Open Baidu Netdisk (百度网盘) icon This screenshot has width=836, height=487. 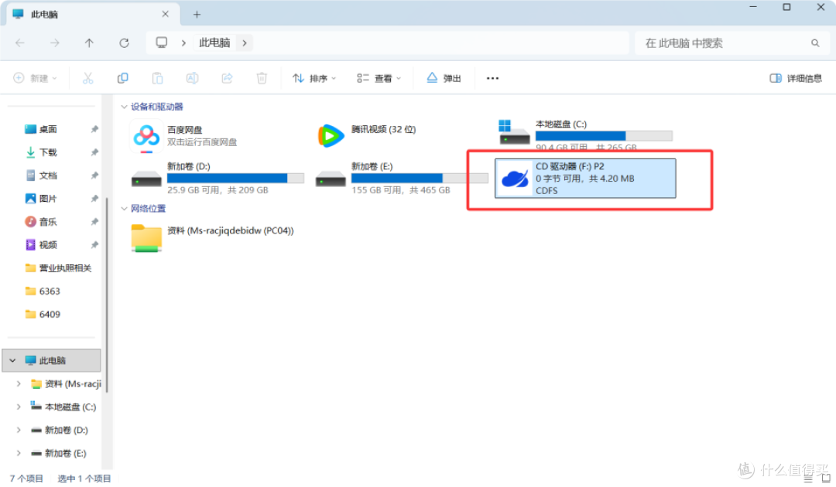pos(146,136)
